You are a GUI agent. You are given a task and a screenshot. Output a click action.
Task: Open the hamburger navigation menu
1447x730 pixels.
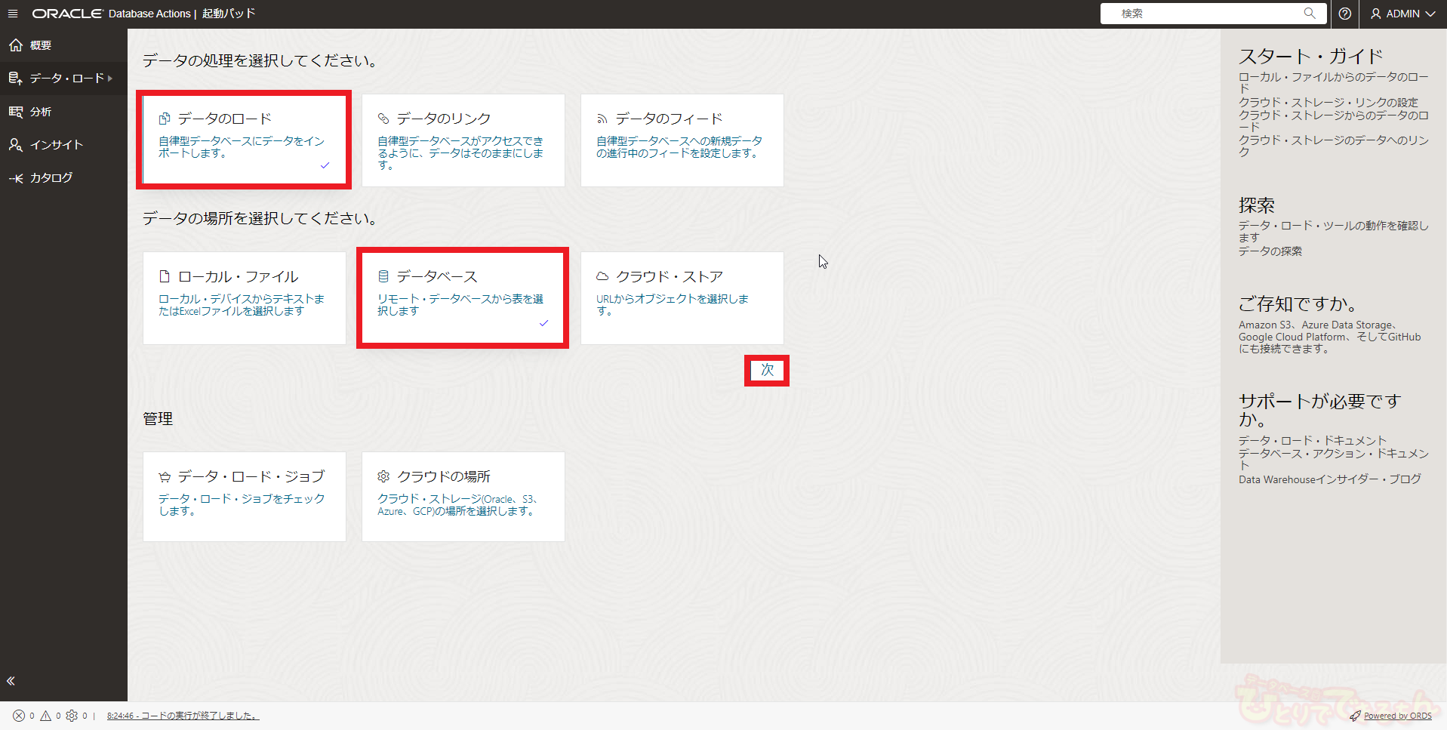[13, 14]
